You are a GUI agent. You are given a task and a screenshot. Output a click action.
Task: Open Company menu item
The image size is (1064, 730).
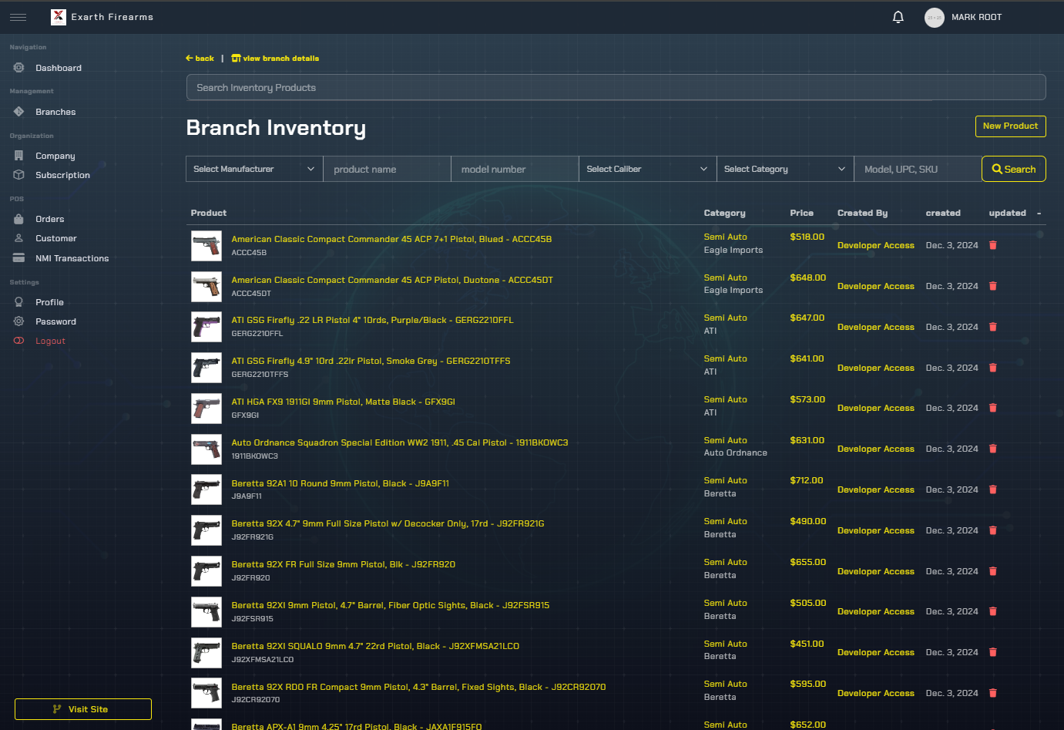pyautogui.click(x=55, y=156)
